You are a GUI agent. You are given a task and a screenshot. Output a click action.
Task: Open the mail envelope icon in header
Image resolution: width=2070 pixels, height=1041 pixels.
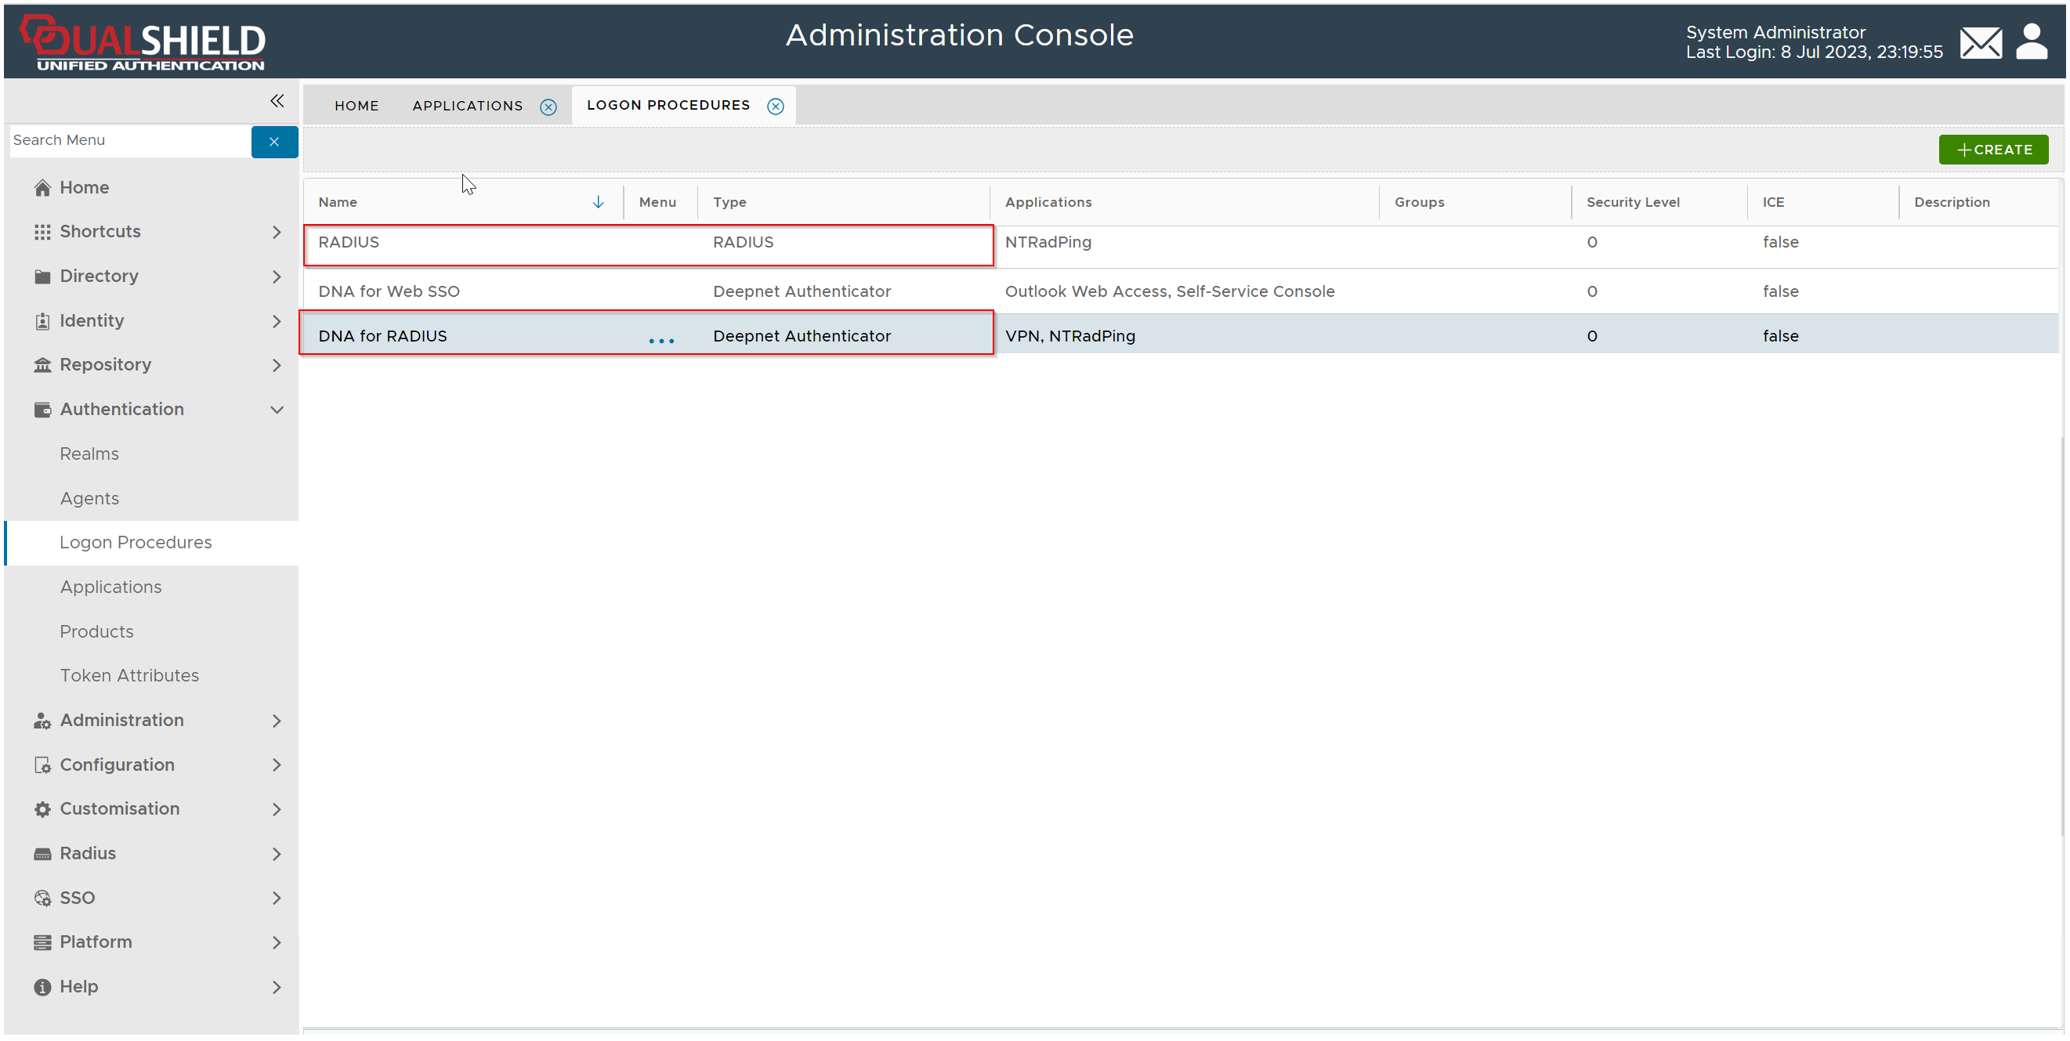coord(1980,42)
